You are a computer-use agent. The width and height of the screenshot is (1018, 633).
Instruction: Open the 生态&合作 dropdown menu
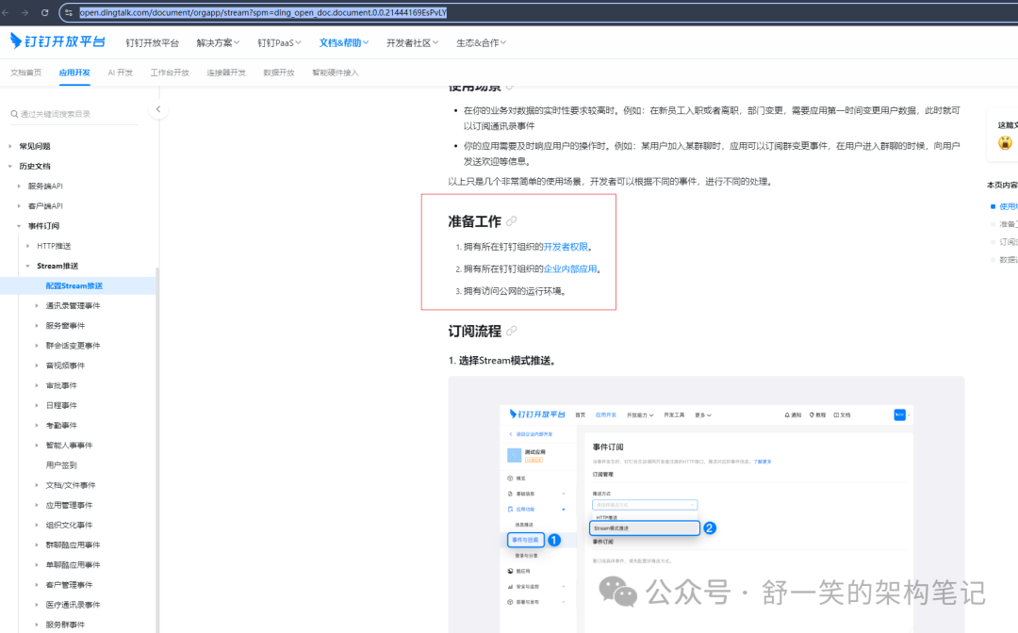tap(481, 42)
